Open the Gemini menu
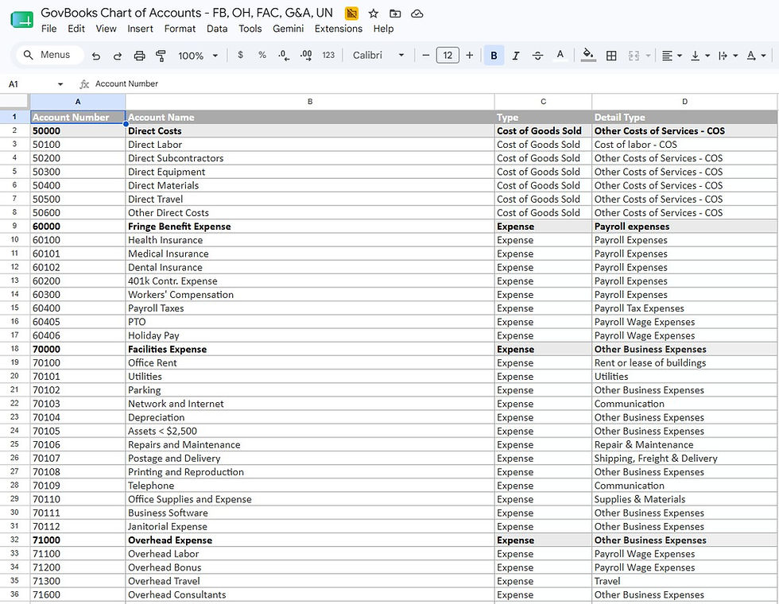 point(288,29)
